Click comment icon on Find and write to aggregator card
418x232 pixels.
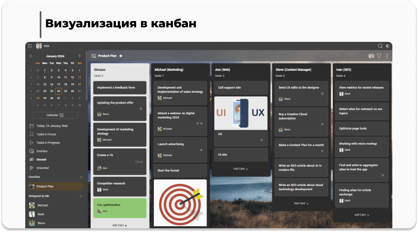click(383, 175)
